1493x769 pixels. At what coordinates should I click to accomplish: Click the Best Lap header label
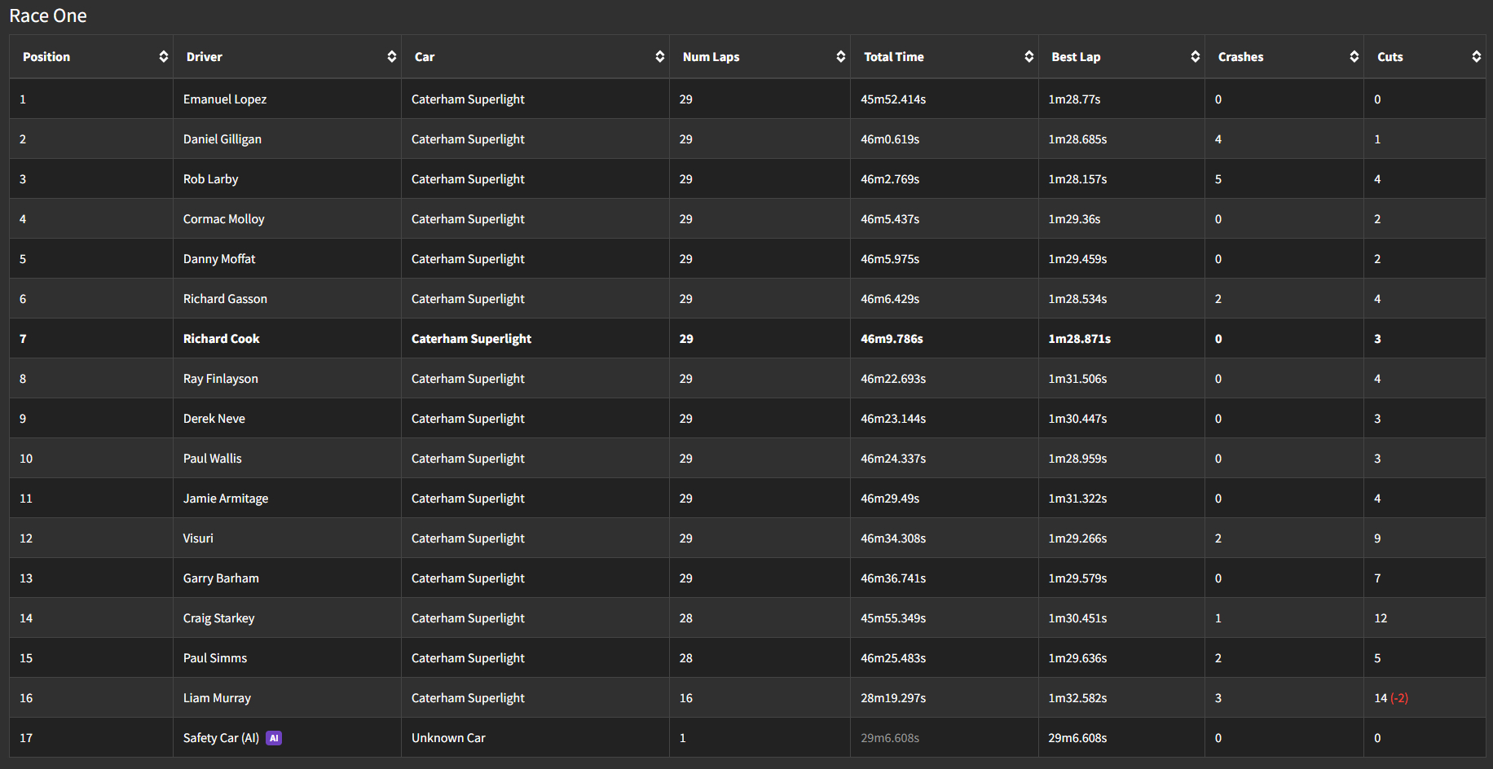[1076, 57]
